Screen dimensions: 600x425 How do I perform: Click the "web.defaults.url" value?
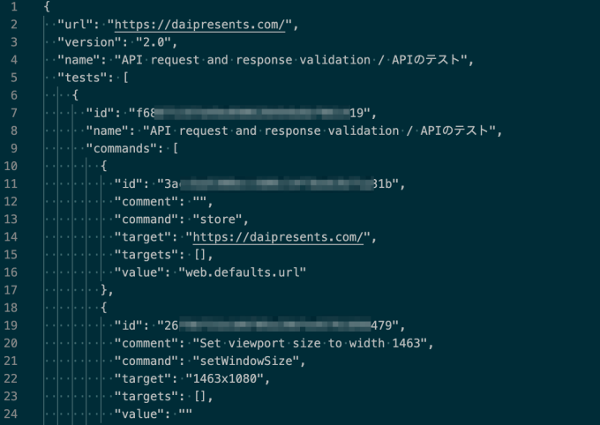coord(242,272)
